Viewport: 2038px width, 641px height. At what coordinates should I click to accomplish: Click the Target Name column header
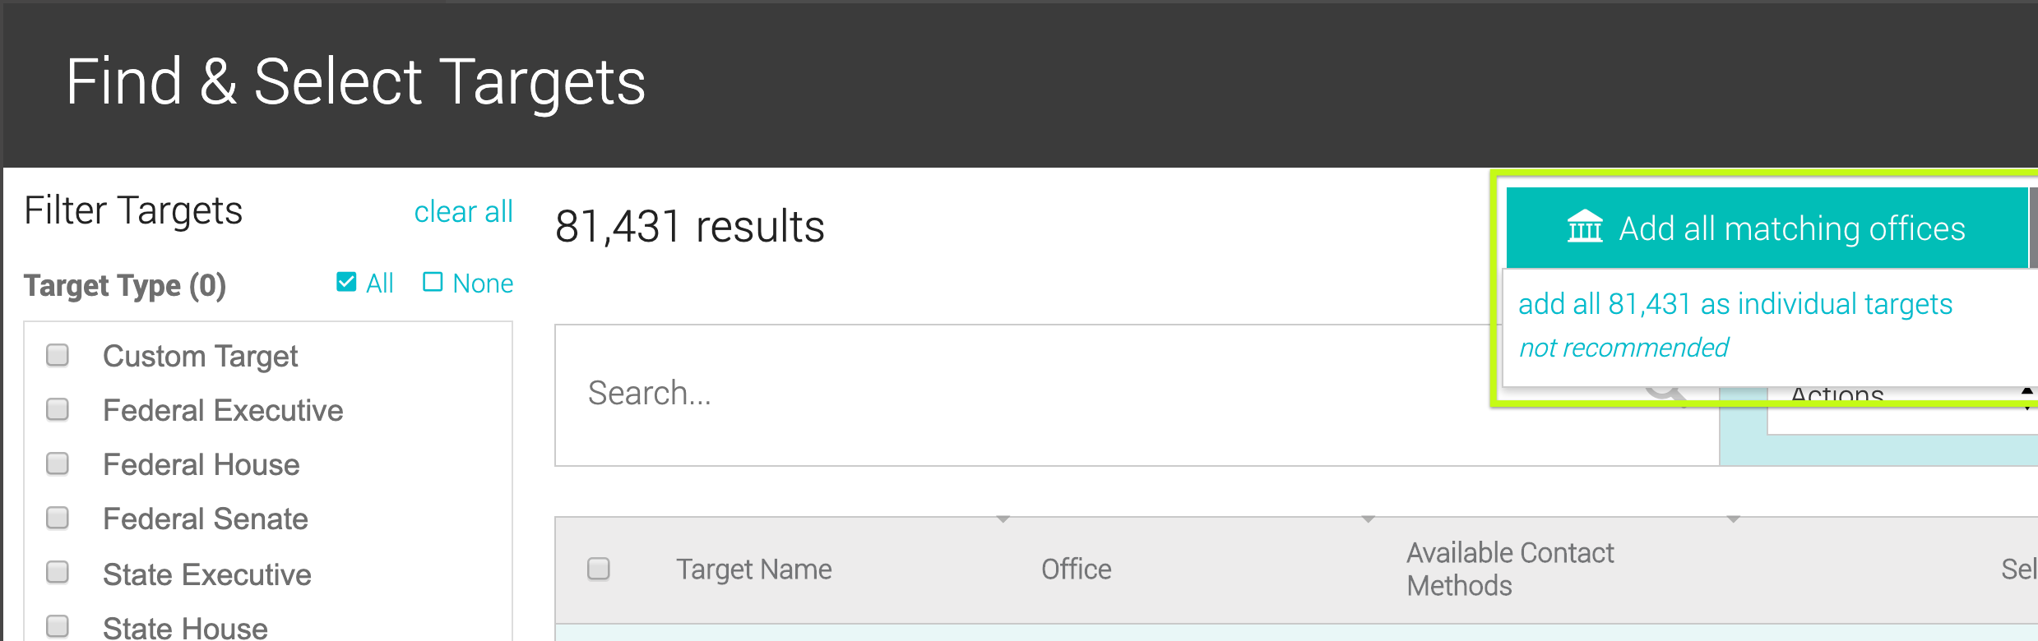pyautogui.click(x=753, y=569)
